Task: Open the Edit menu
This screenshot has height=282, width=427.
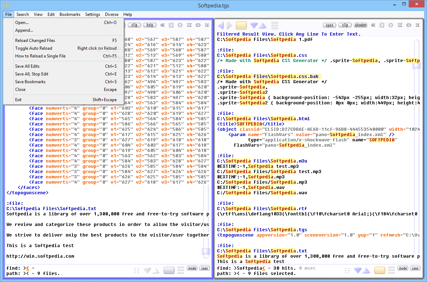Action: click(51, 14)
